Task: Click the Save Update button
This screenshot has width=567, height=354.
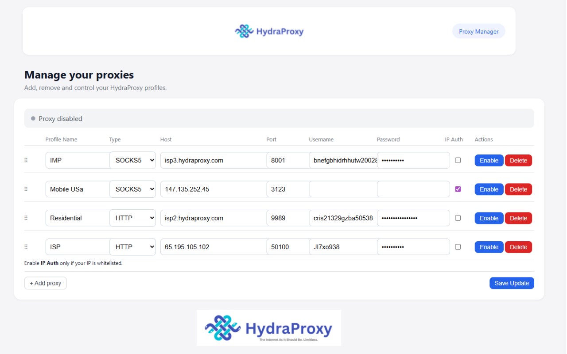Action: (x=512, y=283)
